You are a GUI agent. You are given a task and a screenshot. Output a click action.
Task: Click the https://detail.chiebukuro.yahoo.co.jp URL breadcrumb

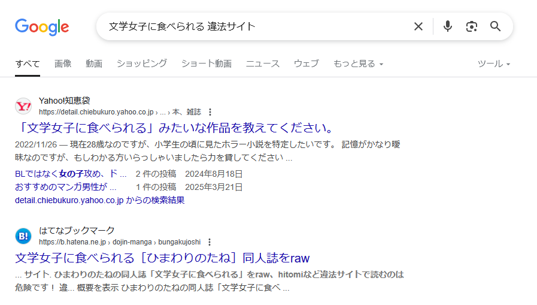[x=120, y=112]
